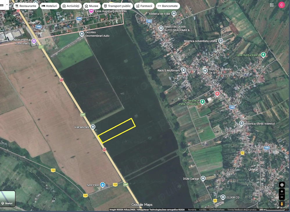Filter map by Hoteluri
The image size is (290, 212).
point(50,6)
